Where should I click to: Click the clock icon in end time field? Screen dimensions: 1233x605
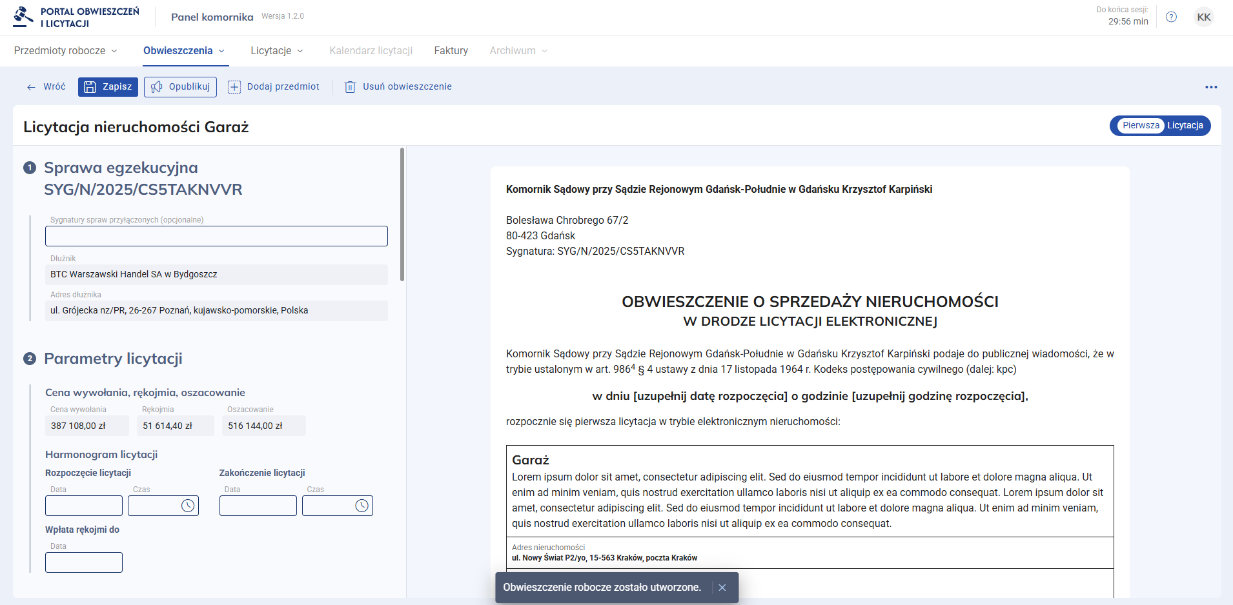pos(362,506)
